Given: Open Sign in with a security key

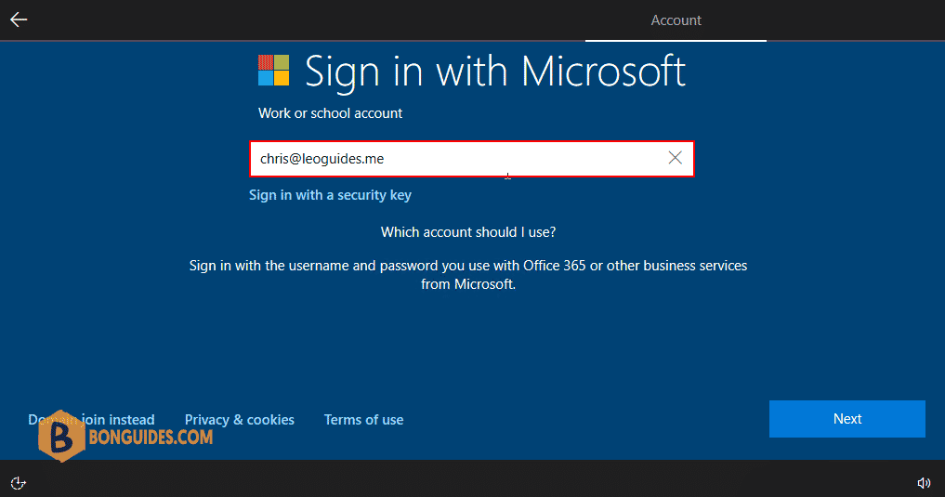Looking at the screenshot, I should 330,195.
